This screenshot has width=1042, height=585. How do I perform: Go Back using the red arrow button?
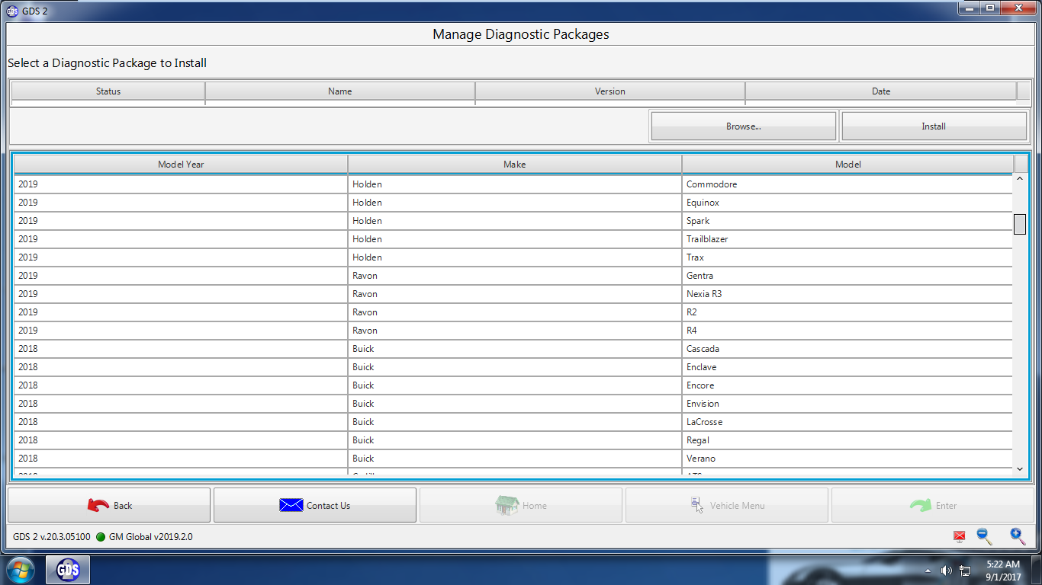coord(109,505)
